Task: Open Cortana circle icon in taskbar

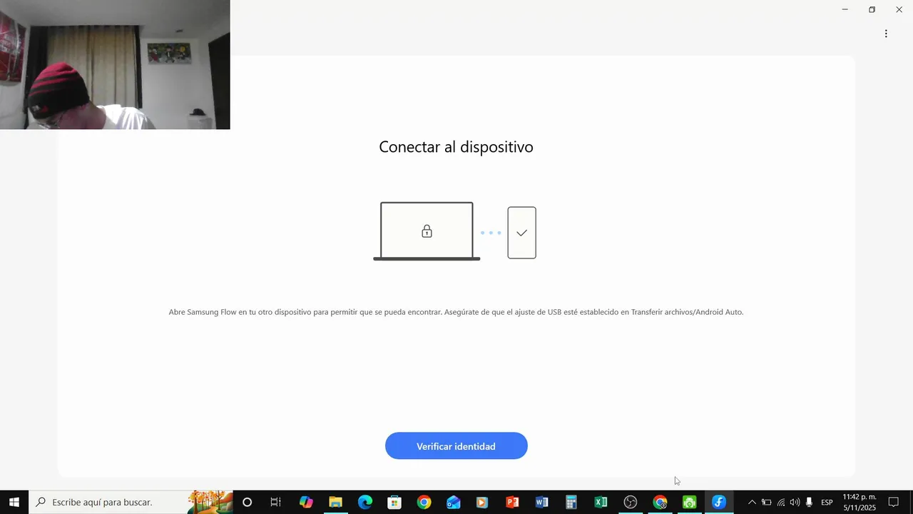Action: tap(247, 503)
